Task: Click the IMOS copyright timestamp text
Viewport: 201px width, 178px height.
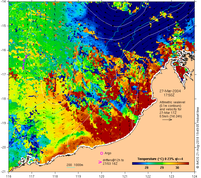Action: 198,138
